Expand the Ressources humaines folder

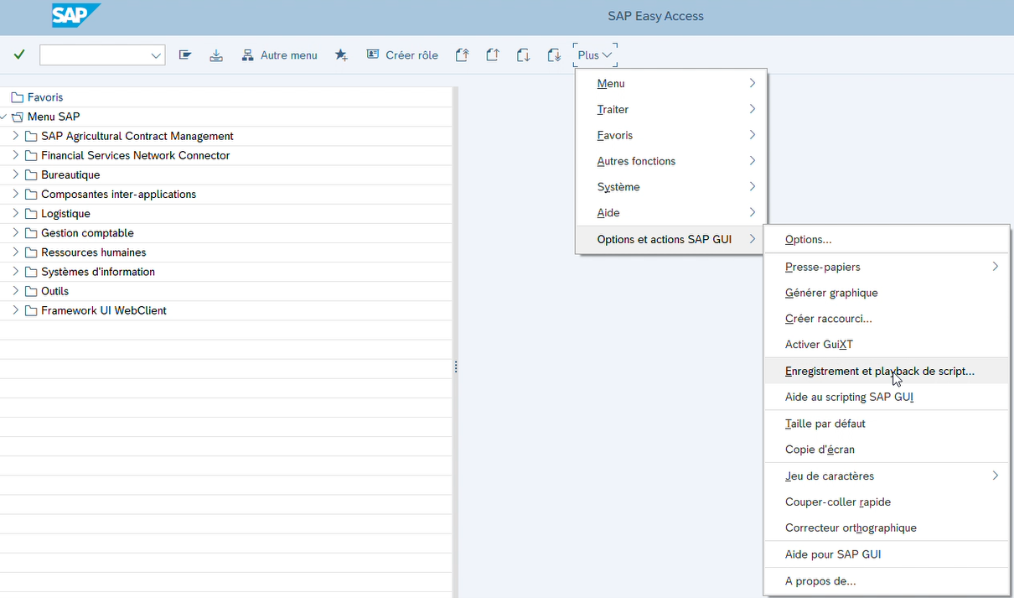[x=15, y=252]
